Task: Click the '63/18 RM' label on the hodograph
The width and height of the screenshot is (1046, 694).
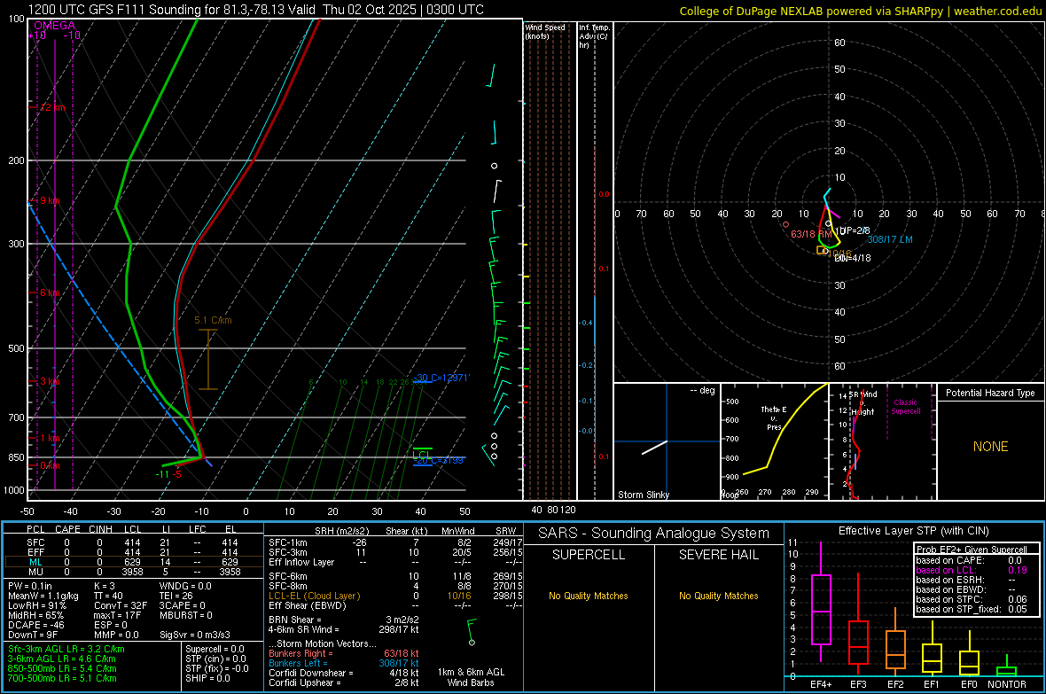Action: pos(811,234)
